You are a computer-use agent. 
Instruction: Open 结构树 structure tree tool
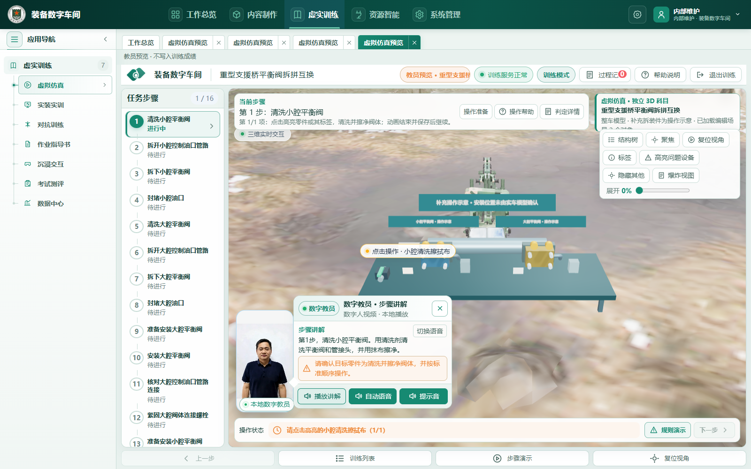(622, 140)
